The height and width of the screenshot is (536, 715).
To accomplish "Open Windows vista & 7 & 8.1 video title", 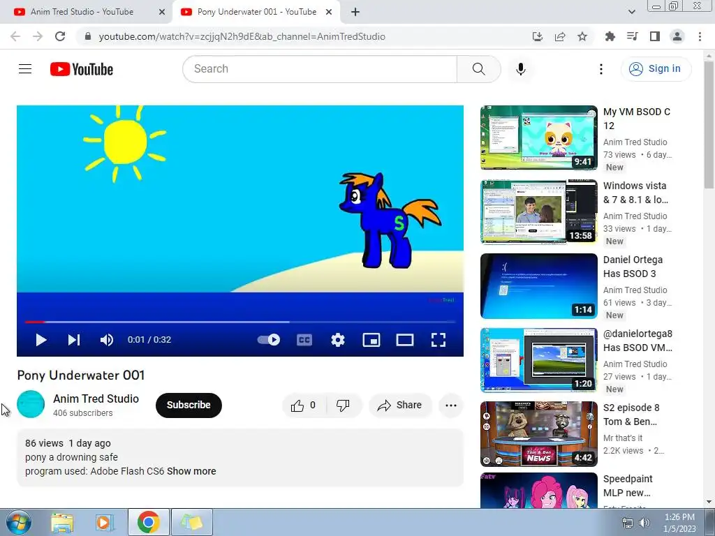I will (x=635, y=193).
